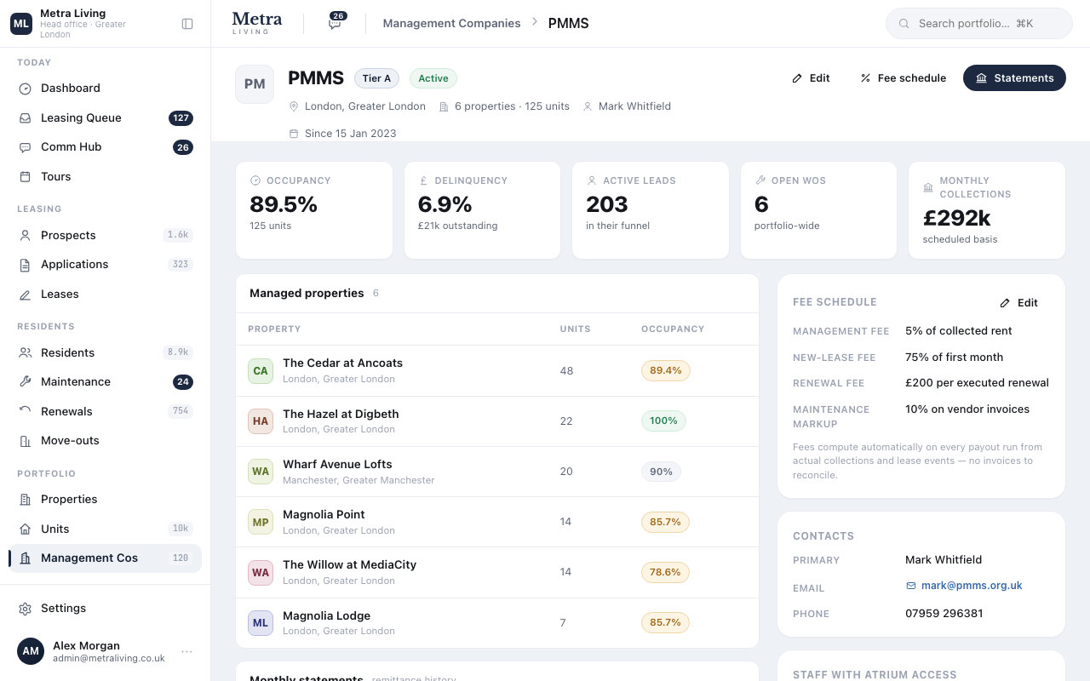Viewport: 1090px width, 681px height.
Task: Click the Active status badge
Action: coord(433,78)
